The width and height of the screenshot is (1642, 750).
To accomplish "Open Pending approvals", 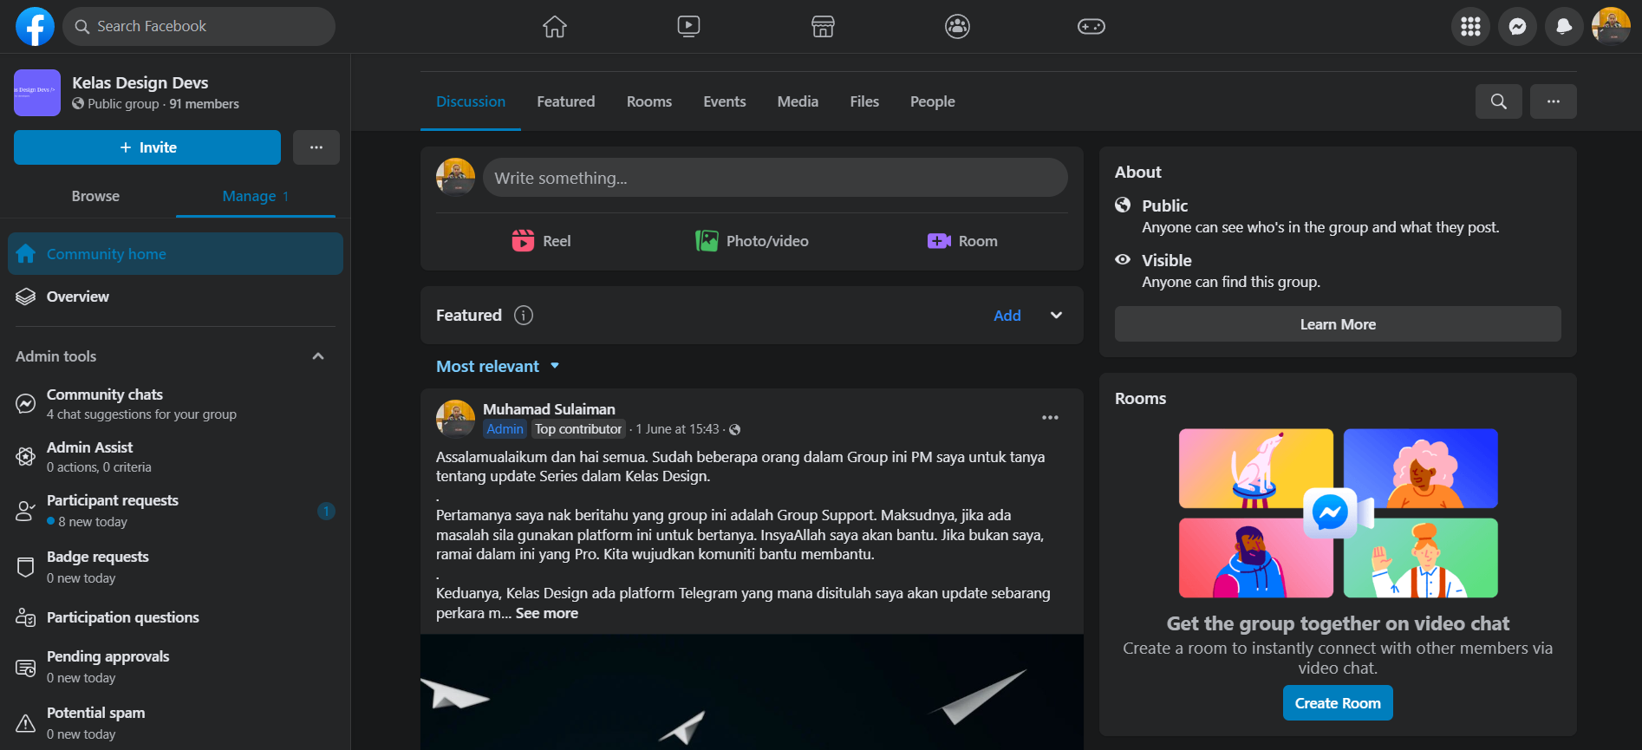I will (174, 667).
